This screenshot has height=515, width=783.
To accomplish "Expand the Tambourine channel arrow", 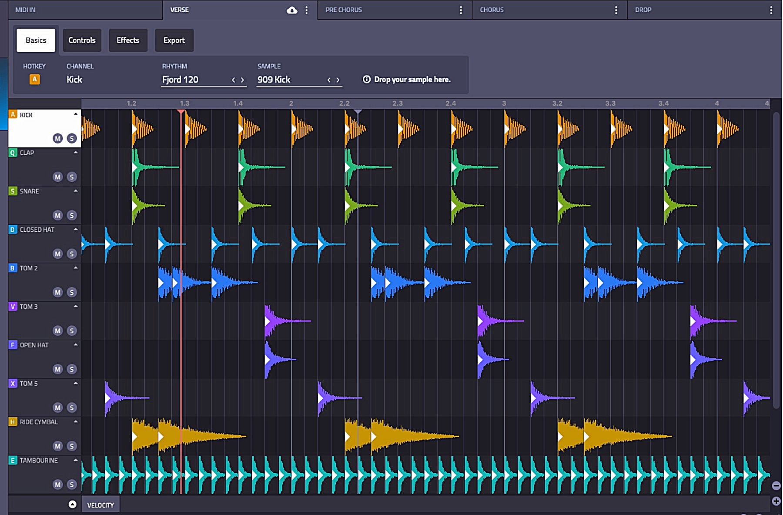I will (x=76, y=460).
